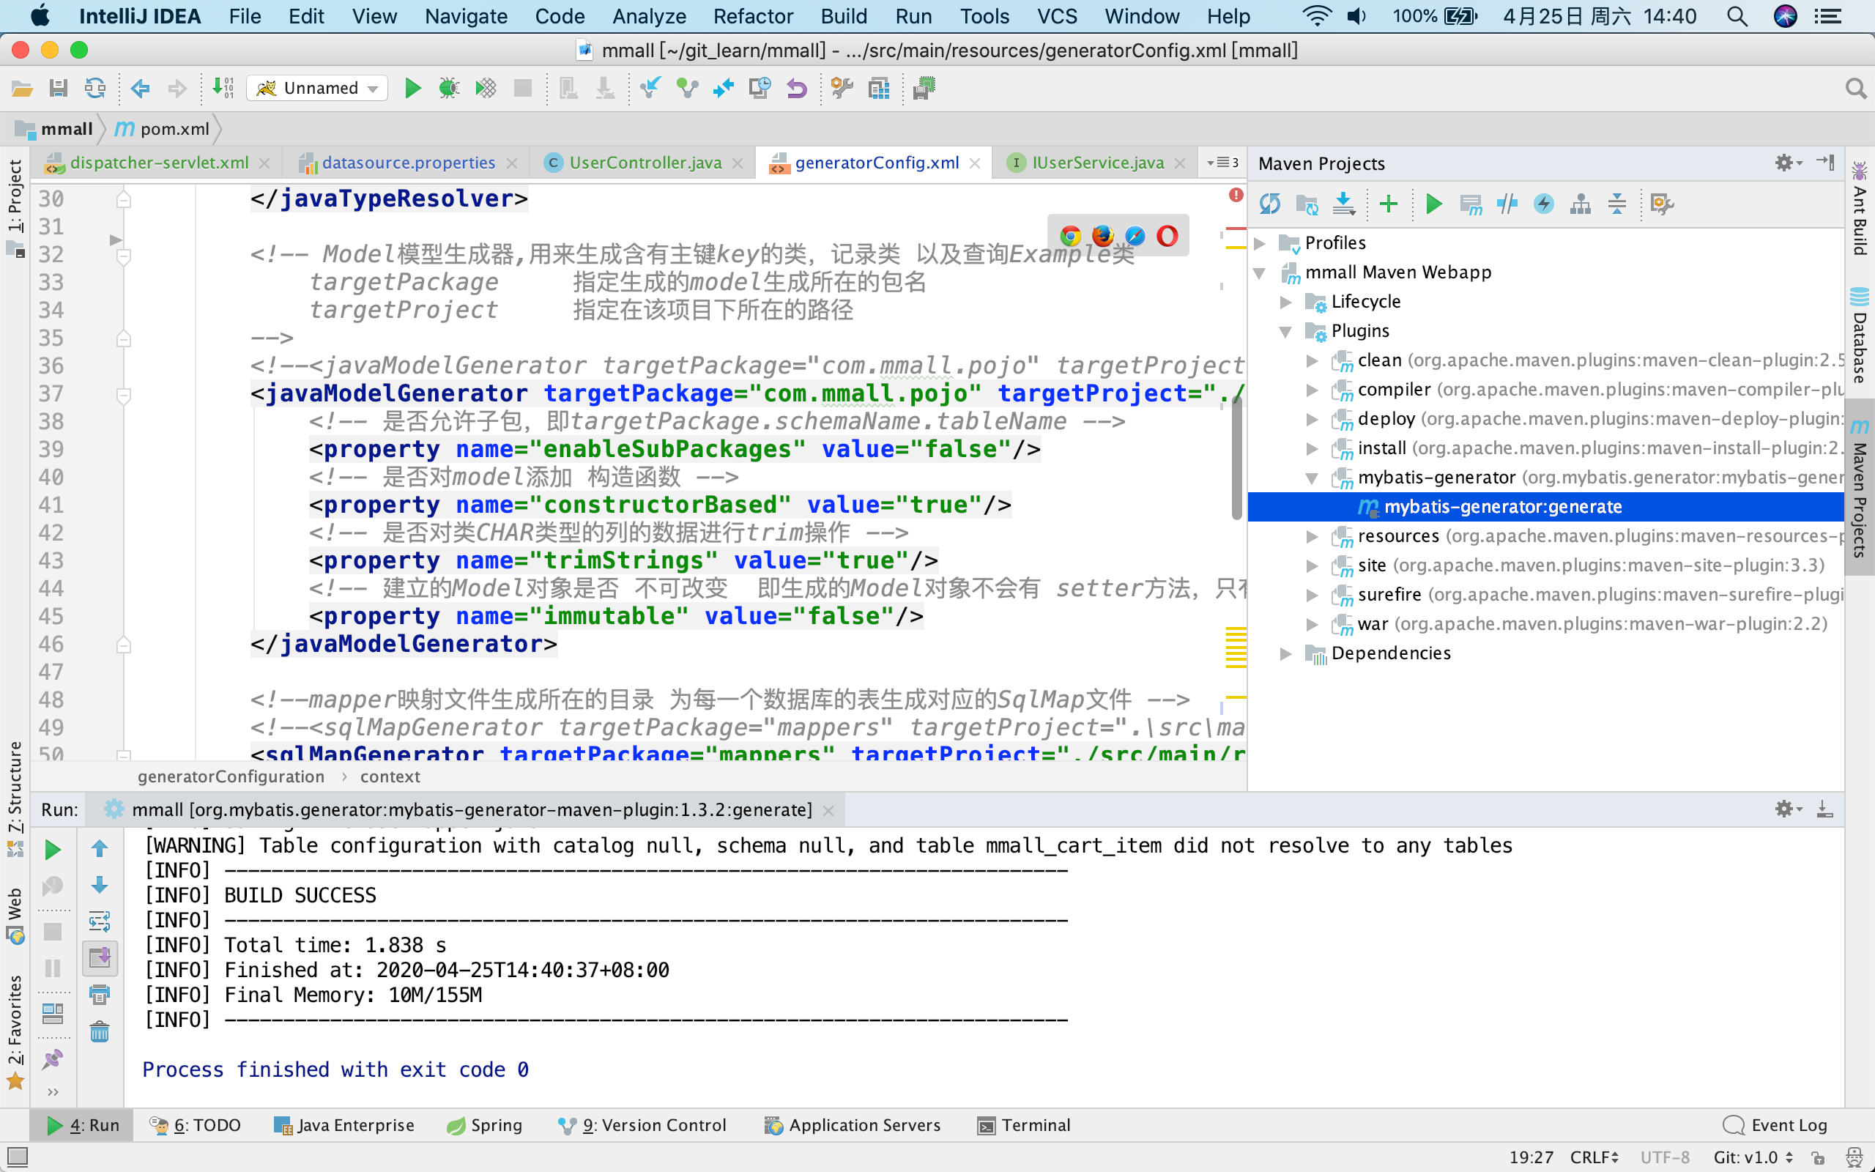Click the Execute Maven Goal icon
1875x1172 pixels.
(x=1470, y=204)
